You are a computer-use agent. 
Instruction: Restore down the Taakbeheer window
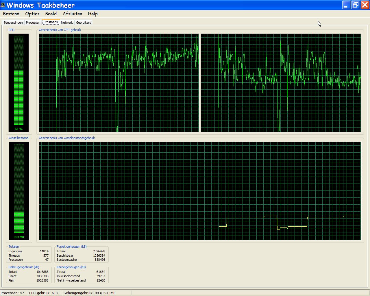click(x=356, y=5)
